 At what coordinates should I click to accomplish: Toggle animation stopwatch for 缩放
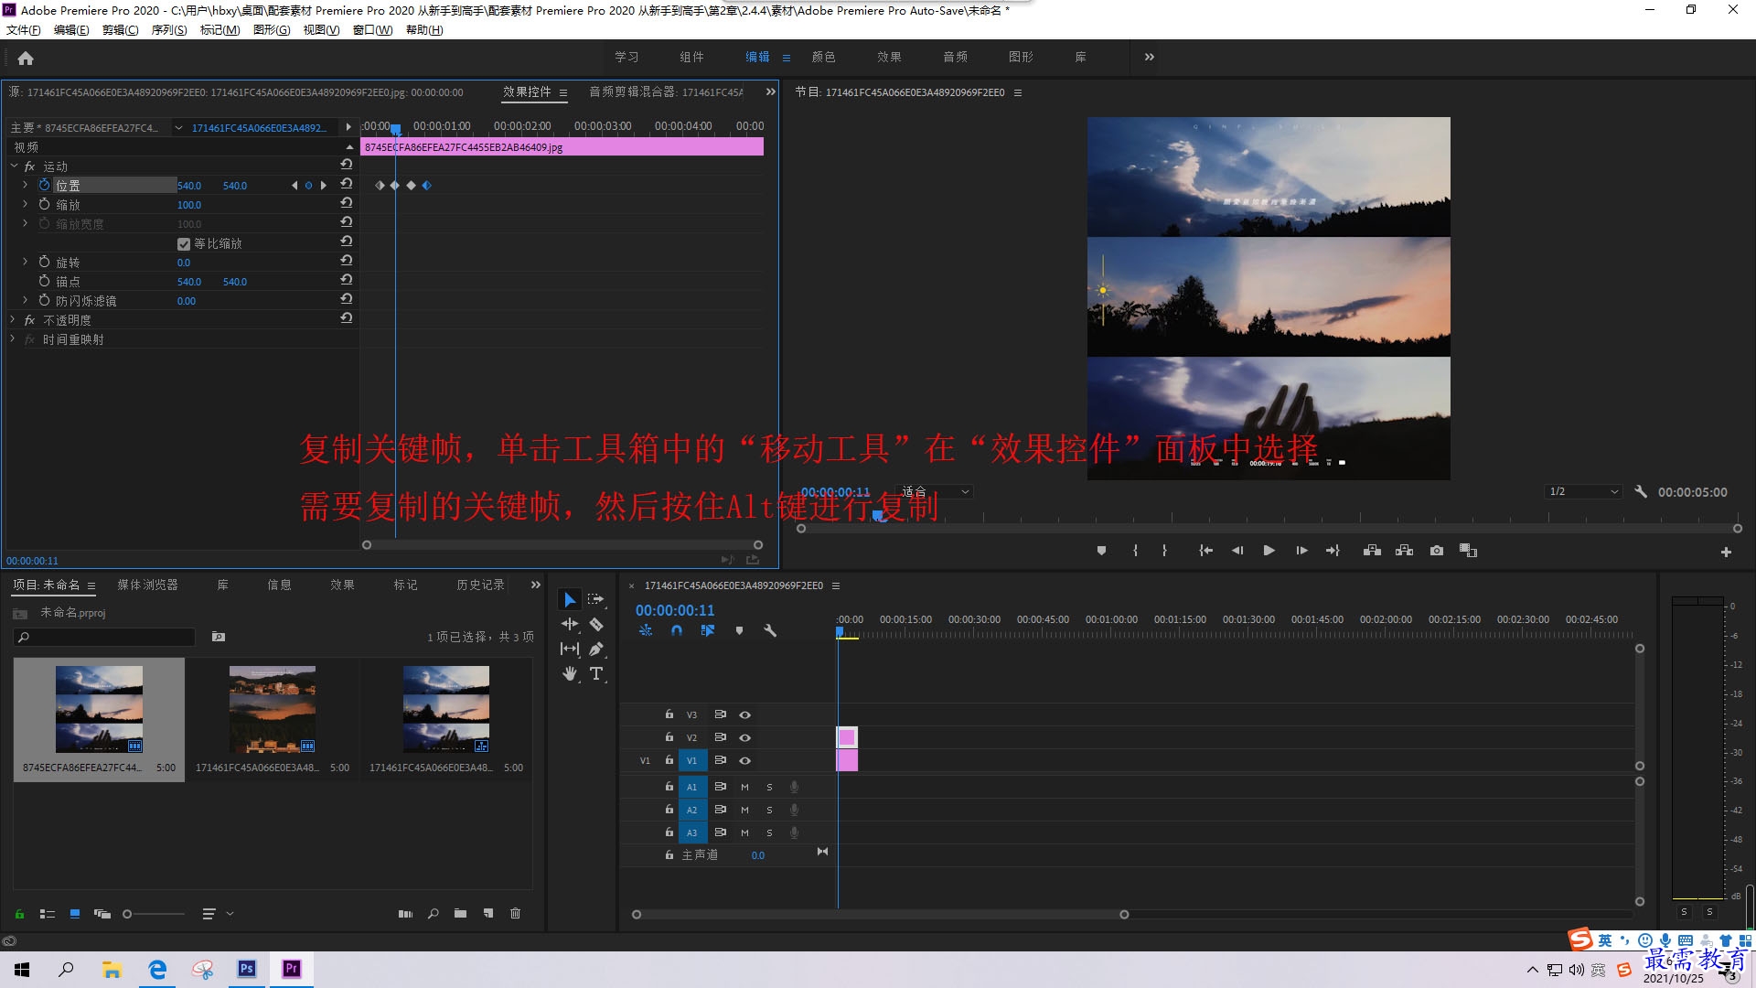click(44, 204)
